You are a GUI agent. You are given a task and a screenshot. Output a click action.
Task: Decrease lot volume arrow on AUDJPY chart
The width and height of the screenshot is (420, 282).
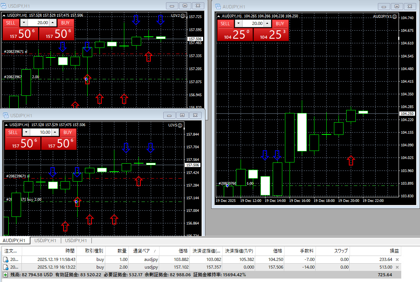[x=239, y=23]
